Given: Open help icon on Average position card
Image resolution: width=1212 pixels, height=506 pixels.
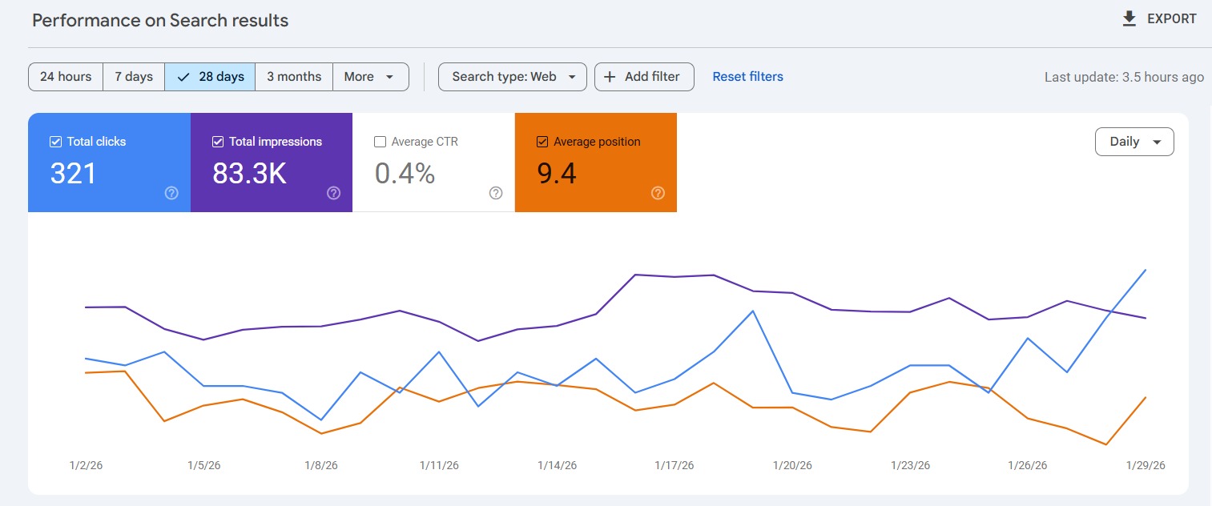Looking at the screenshot, I should [x=658, y=193].
